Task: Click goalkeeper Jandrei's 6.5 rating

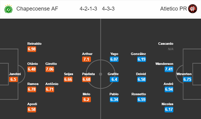Action: pos(13,79)
